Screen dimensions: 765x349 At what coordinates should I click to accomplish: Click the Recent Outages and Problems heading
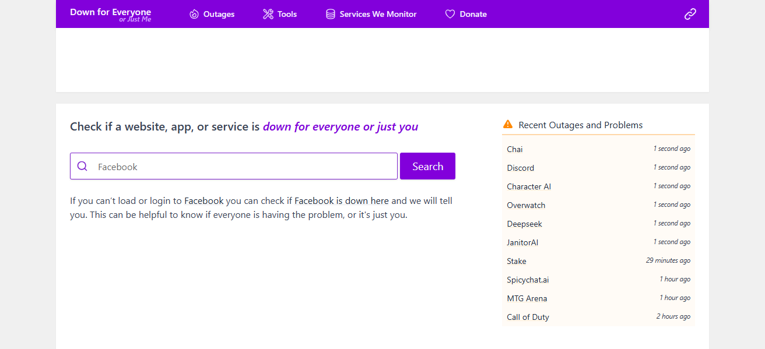tap(581, 125)
